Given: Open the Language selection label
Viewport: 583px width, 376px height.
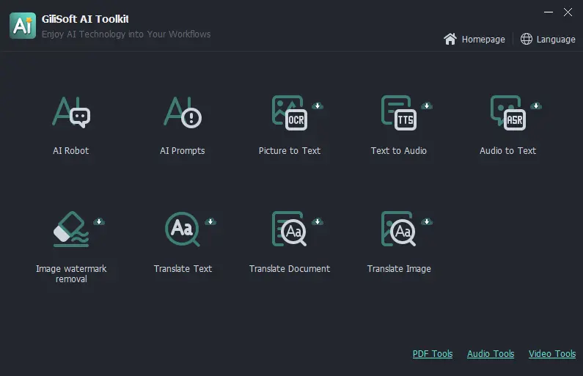Looking at the screenshot, I should click(556, 40).
